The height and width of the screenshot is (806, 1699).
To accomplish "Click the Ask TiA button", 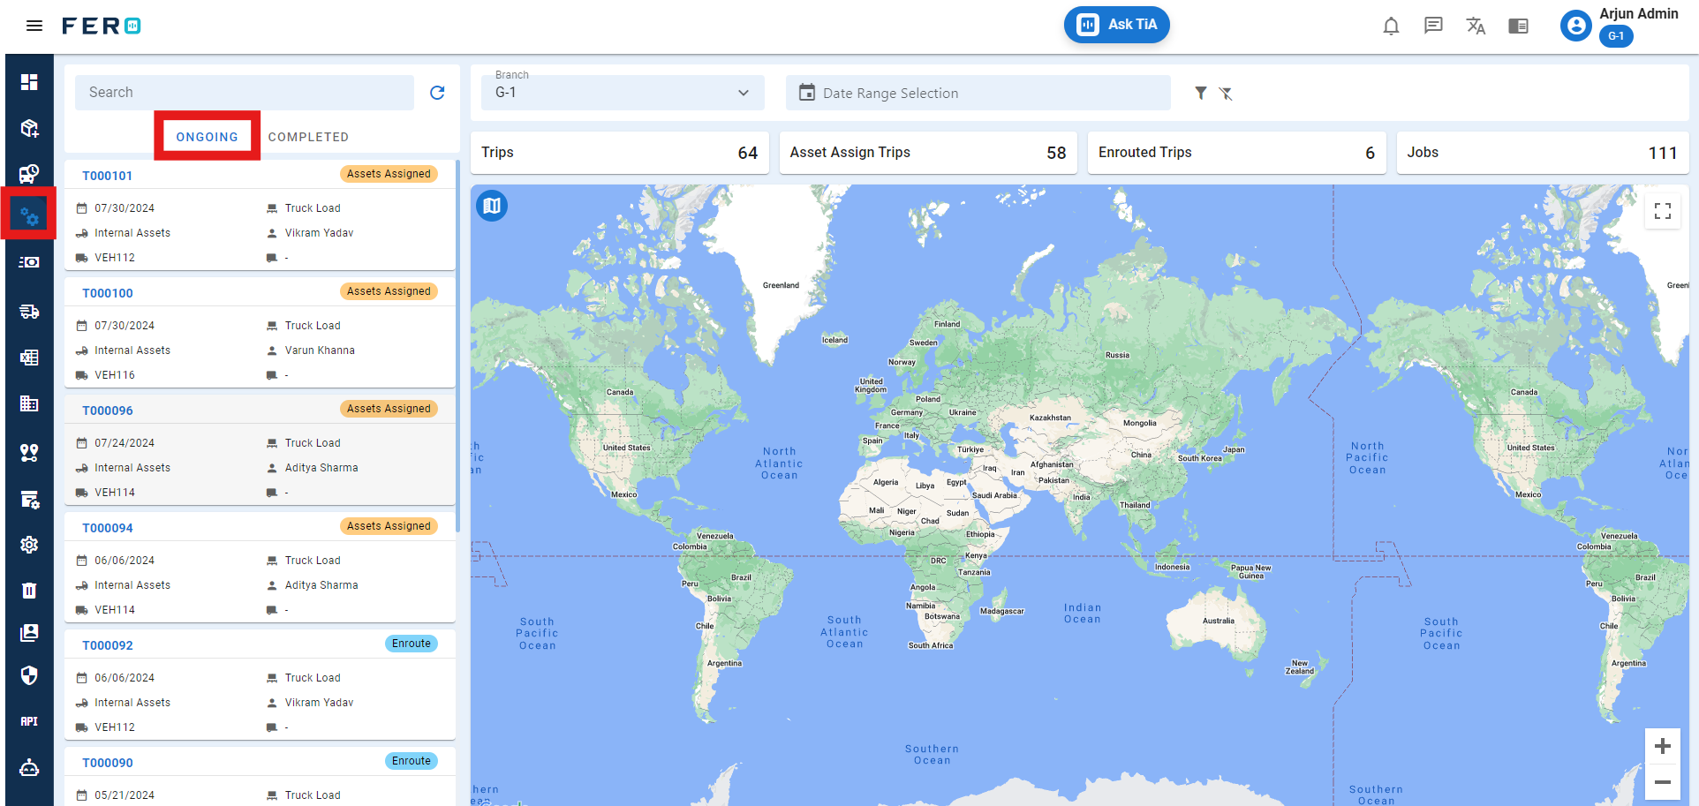I will click(x=1117, y=25).
